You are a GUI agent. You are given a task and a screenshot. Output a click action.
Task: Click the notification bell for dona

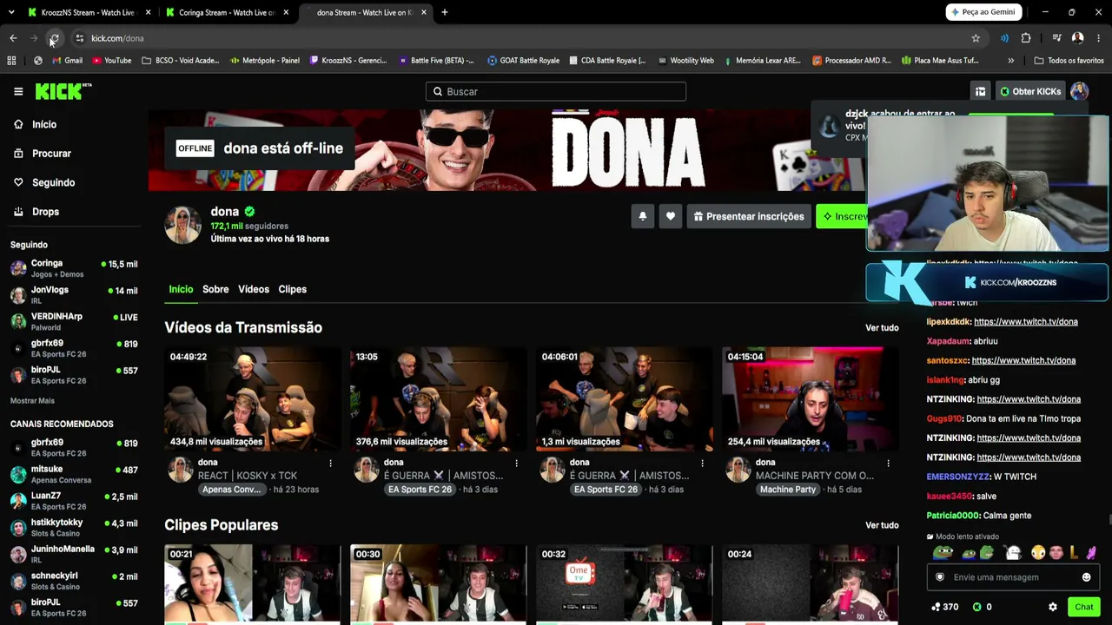[643, 216]
